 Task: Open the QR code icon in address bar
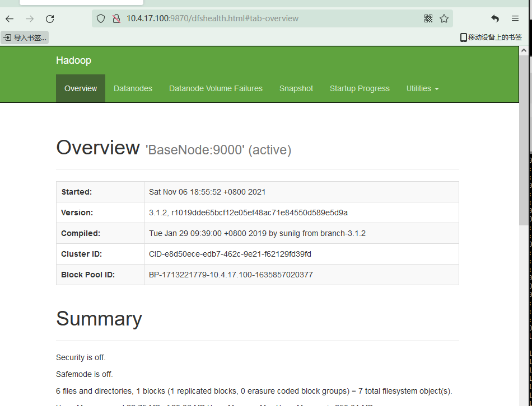coord(428,18)
